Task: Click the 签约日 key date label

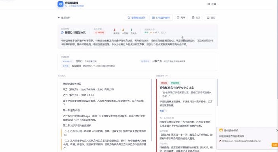Action: (x=79, y=61)
